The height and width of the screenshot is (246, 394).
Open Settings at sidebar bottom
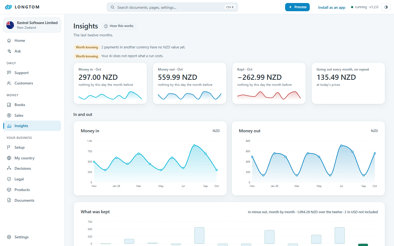(32, 237)
